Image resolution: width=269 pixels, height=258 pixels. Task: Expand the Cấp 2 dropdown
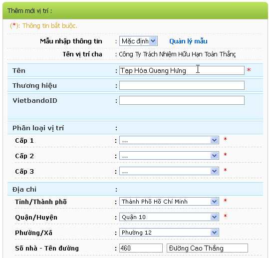pos(169,156)
